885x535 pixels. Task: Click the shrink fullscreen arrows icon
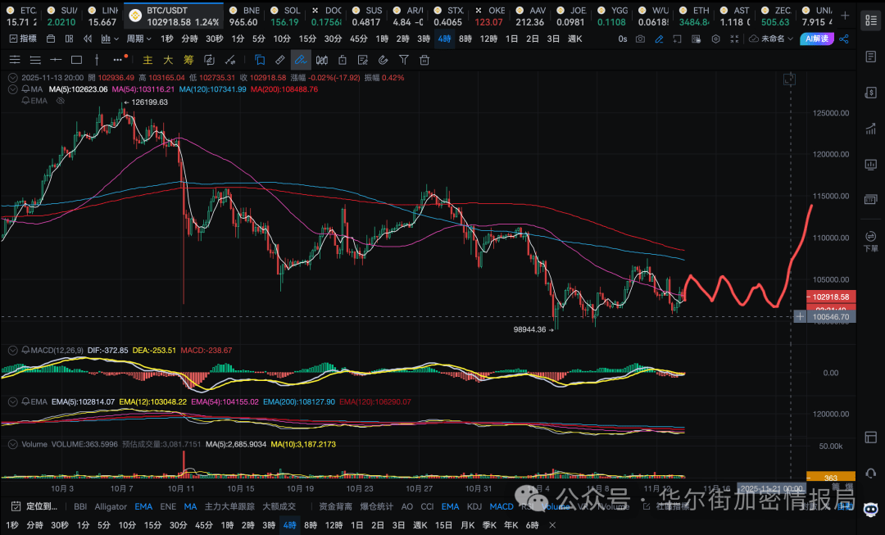tap(734, 39)
